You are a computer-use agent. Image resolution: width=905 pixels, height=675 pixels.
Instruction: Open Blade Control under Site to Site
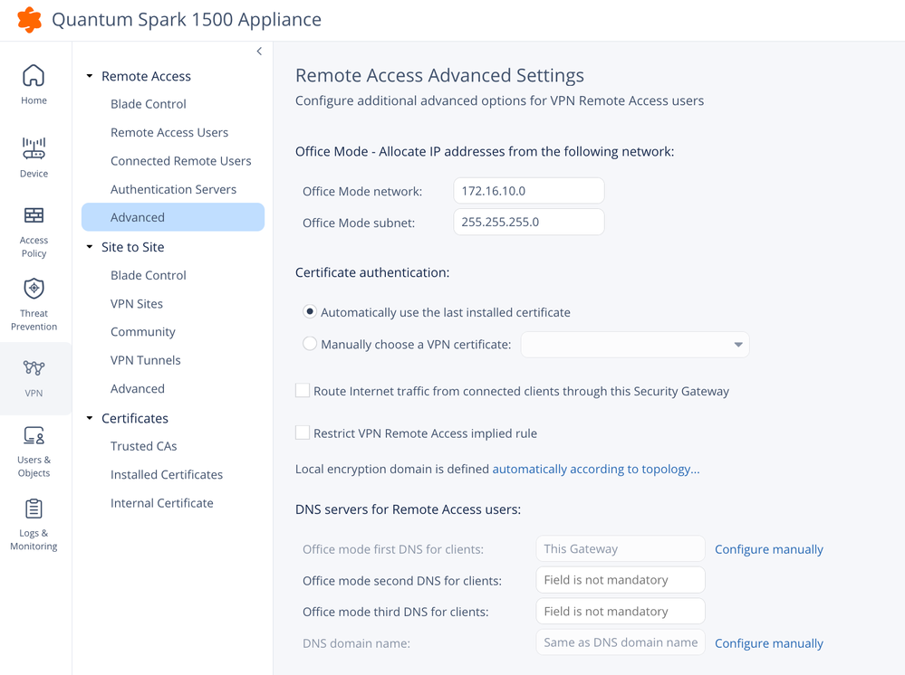tap(149, 275)
